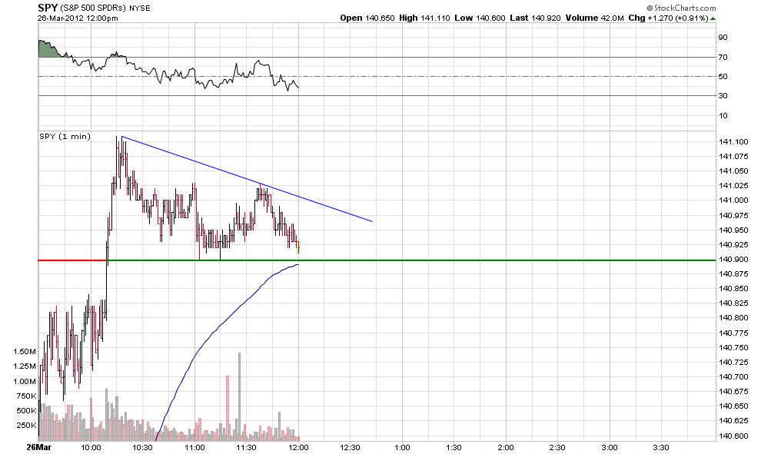Select the blue descending trendline
Image resolution: width=761 pixels, height=454 pixels.
pos(247,179)
